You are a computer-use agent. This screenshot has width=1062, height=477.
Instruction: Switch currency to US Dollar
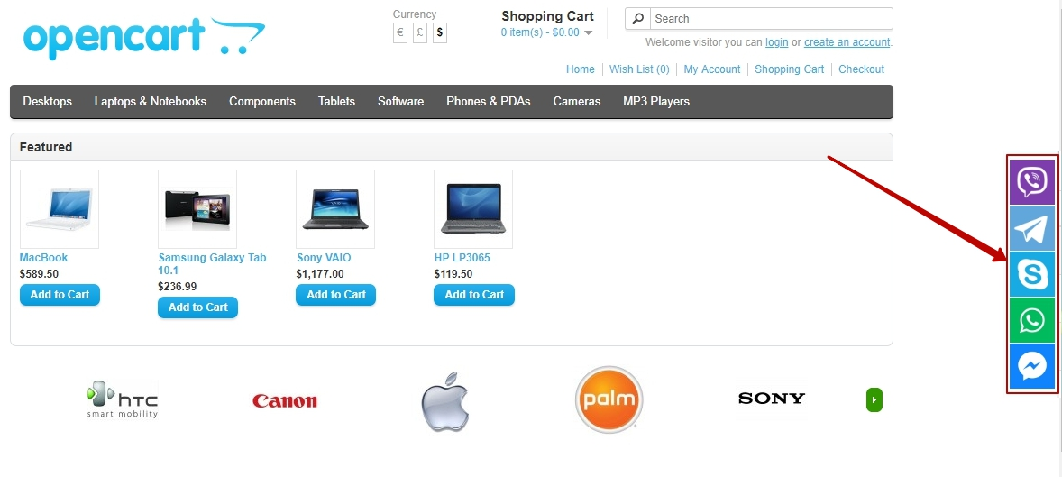tap(440, 32)
